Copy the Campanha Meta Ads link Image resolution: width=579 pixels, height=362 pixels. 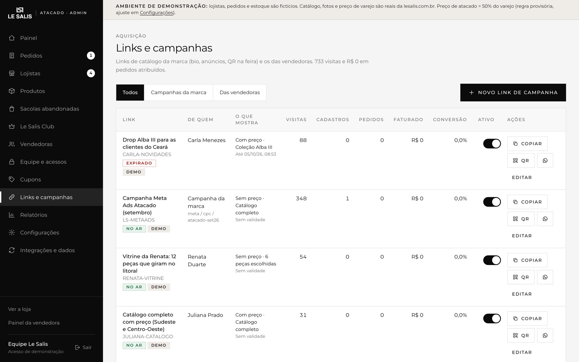click(527, 202)
